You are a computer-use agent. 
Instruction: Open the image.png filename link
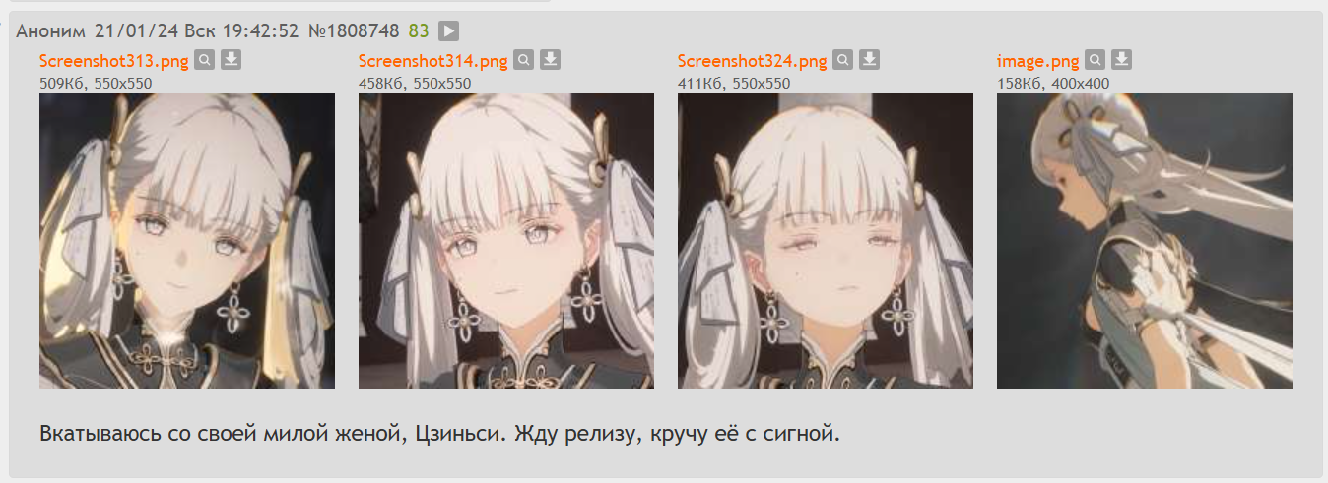pyautogui.click(x=1038, y=61)
